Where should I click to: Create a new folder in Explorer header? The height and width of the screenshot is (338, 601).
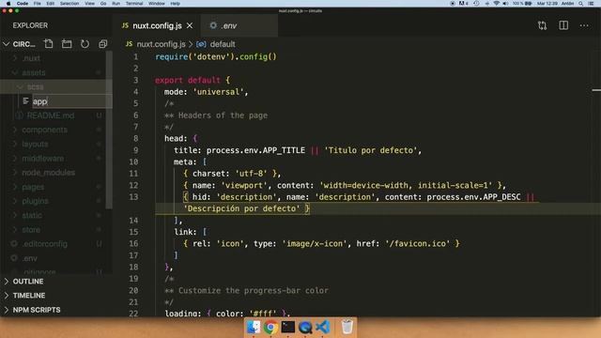67,44
